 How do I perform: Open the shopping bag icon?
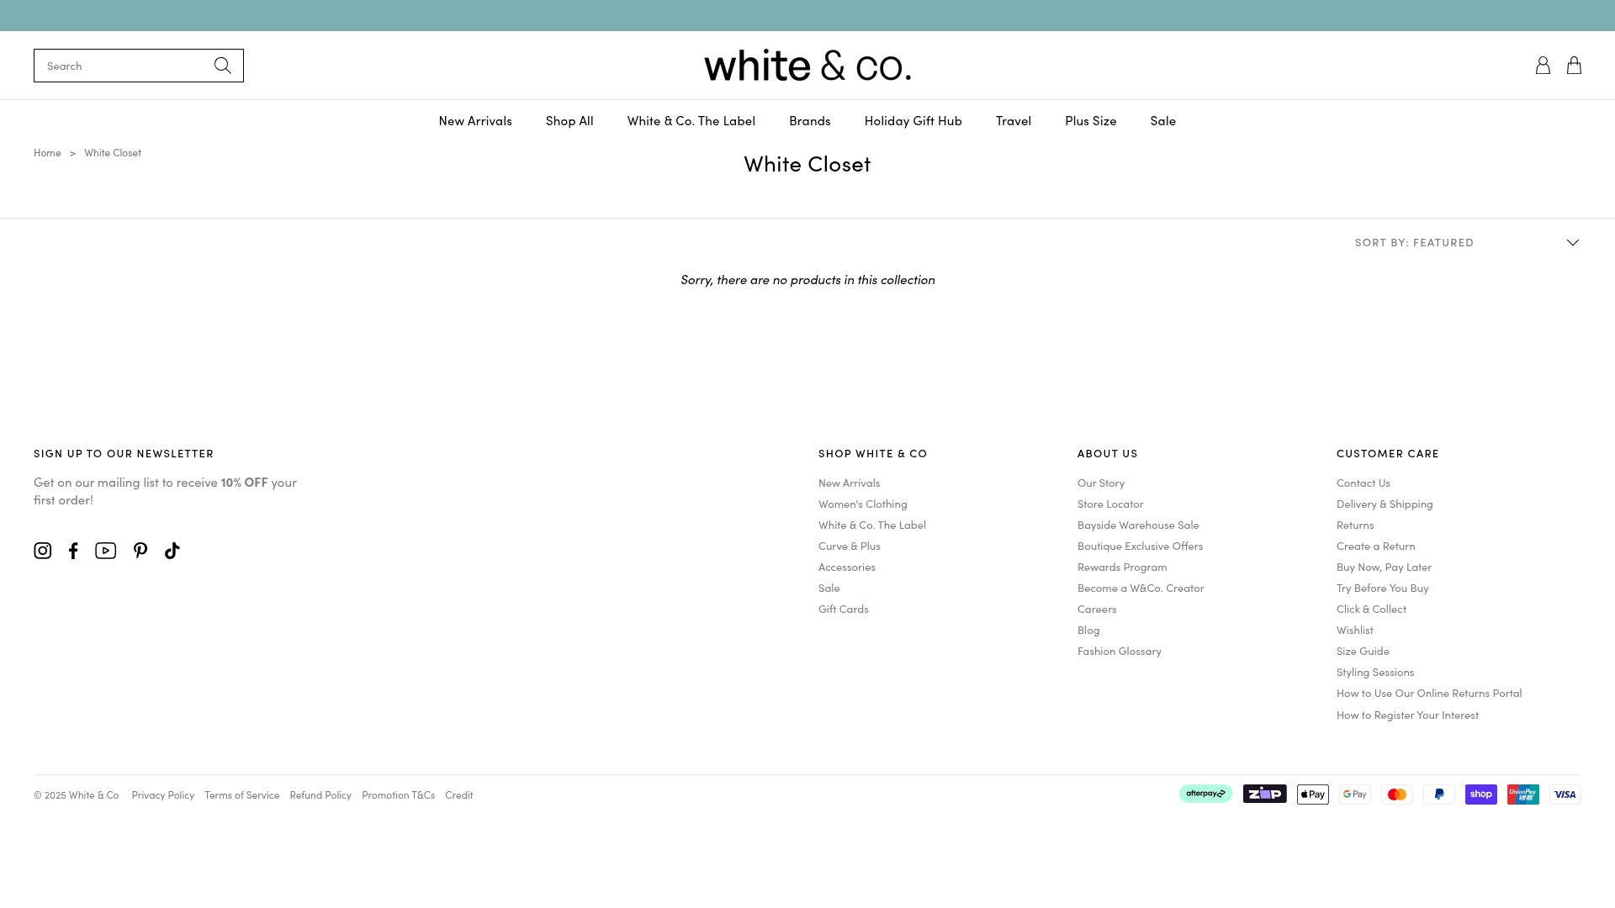(1574, 66)
